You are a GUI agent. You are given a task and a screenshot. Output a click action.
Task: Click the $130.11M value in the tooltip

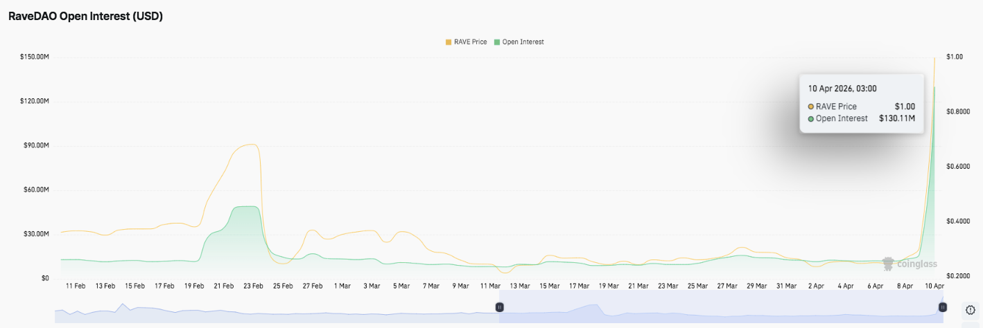click(897, 118)
